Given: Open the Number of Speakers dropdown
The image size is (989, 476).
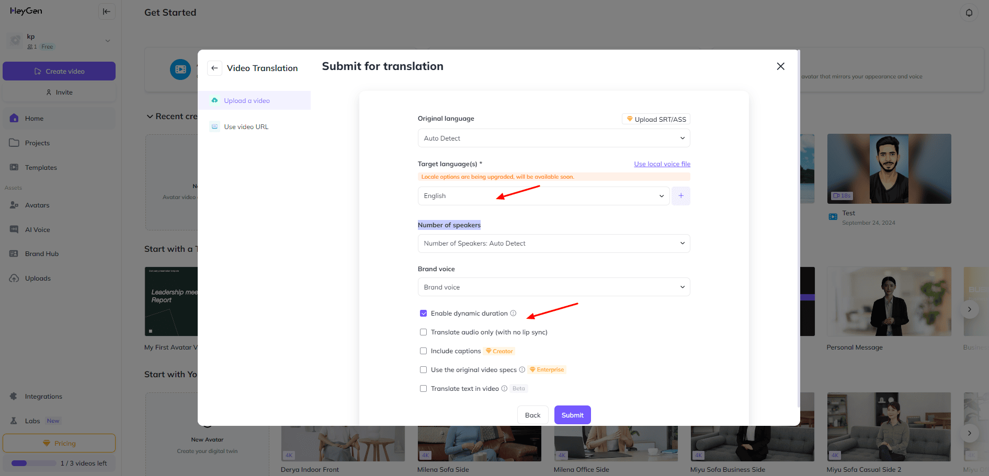Looking at the screenshot, I should click(553, 243).
